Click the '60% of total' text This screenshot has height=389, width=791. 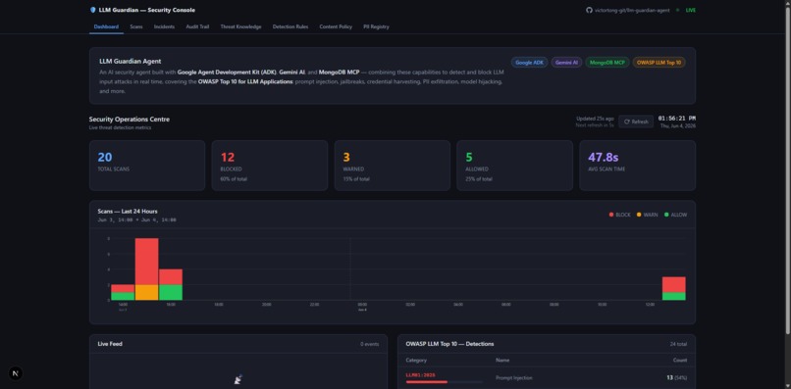tap(234, 179)
